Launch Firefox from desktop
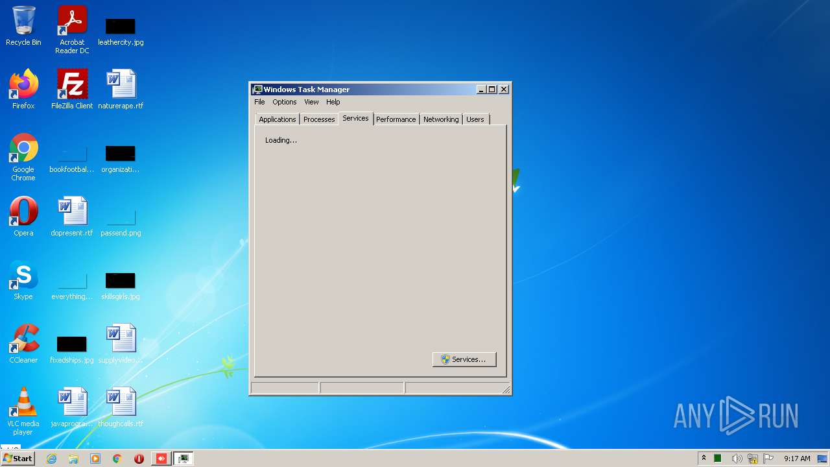Image resolution: width=830 pixels, height=467 pixels. tap(23, 90)
